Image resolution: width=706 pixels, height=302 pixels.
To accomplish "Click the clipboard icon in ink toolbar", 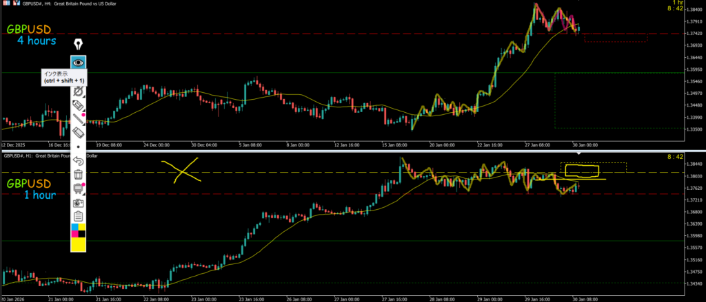I will coord(79,216).
